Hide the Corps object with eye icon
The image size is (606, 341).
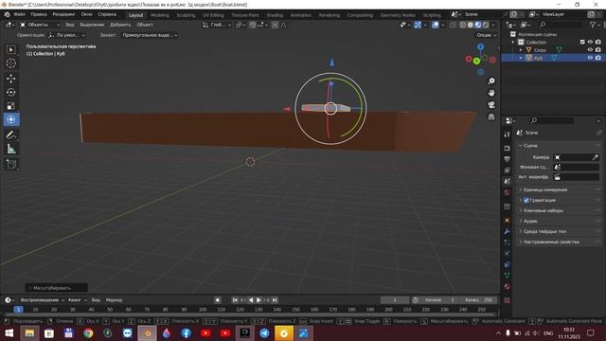590,50
